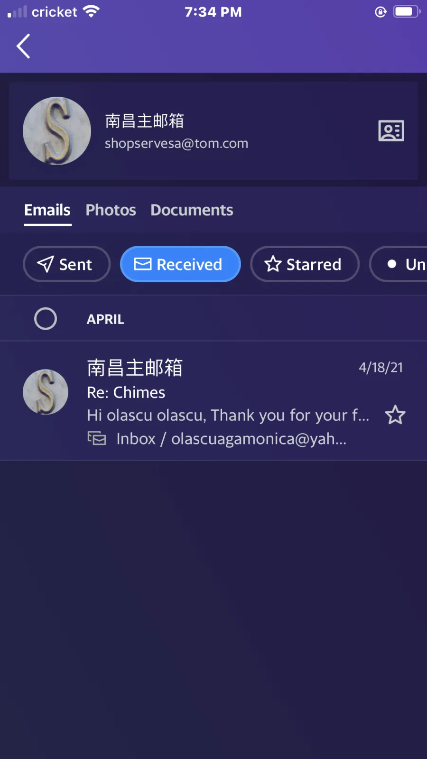Tap the back arrow icon

23,46
